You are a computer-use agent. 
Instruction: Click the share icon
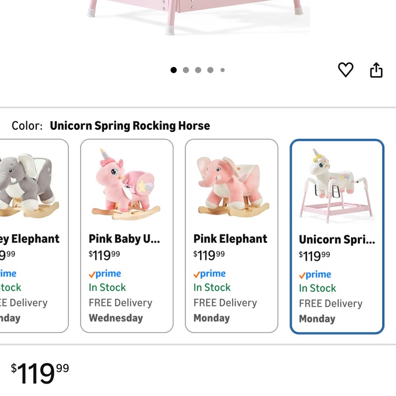pos(375,69)
